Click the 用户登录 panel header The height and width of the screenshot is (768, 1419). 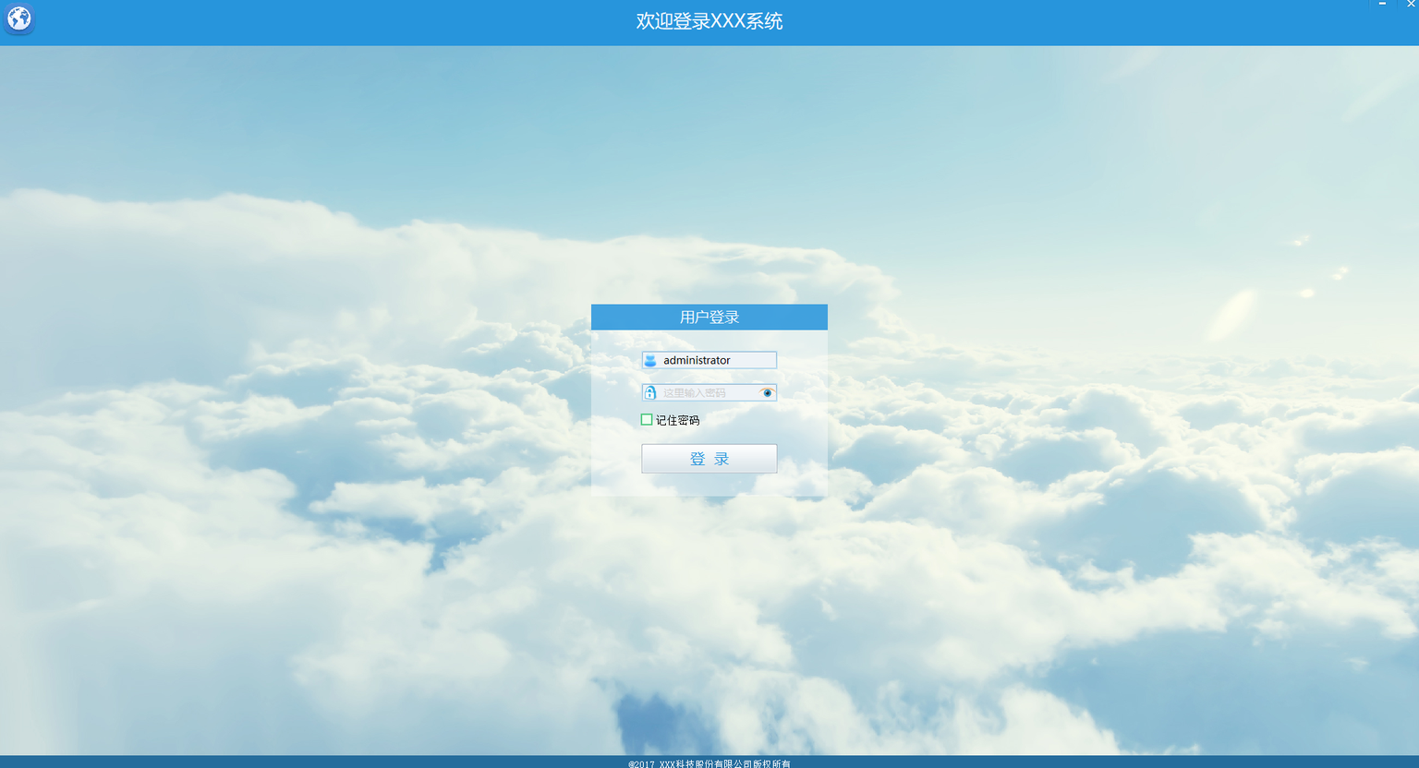[709, 317]
